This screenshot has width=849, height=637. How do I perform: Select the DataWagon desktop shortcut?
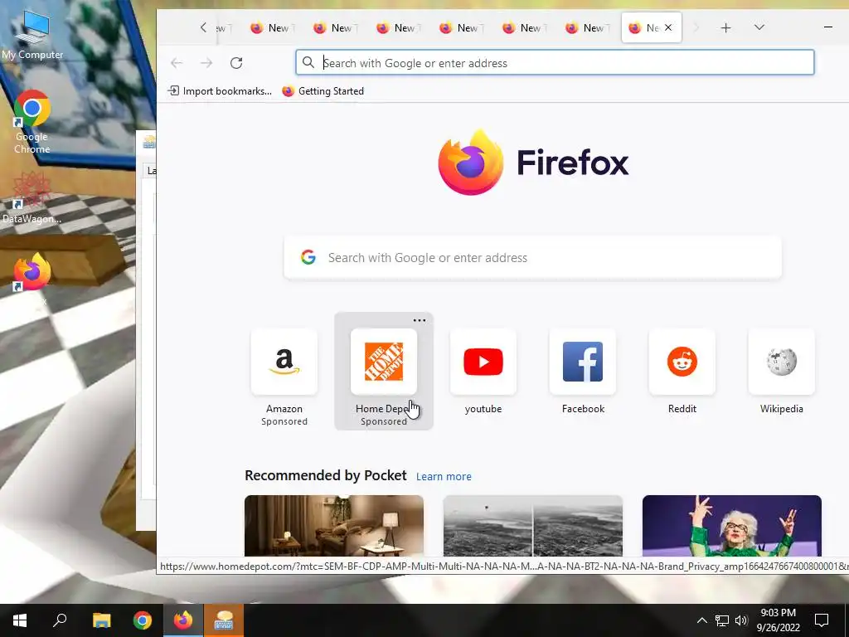[32, 197]
